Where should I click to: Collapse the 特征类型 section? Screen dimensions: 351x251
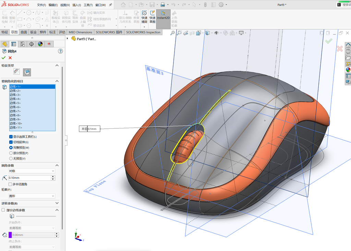[x=57, y=65]
